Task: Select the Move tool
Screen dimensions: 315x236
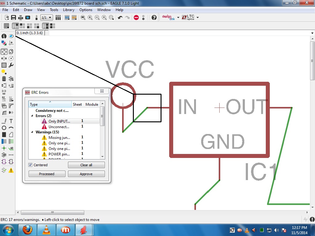Action: tap(4, 52)
